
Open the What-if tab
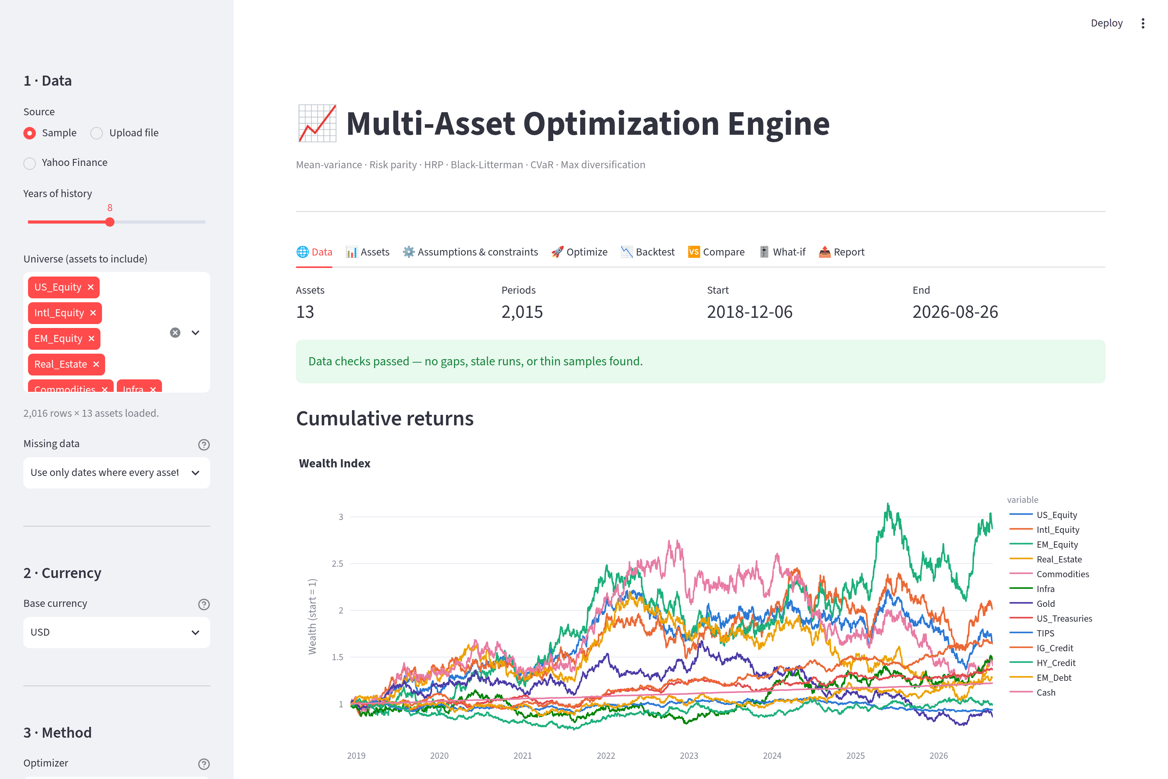pos(782,252)
